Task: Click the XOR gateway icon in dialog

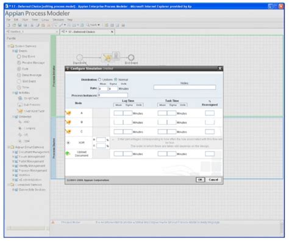Action: [68, 143]
